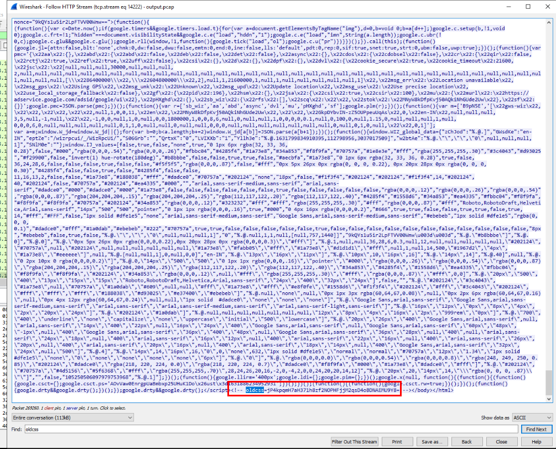Click the Help button
The height and width of the screenshot is (449, 556).
pos(536,442)
